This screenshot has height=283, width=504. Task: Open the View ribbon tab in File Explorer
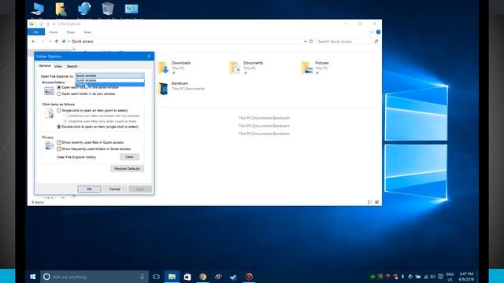tap(87, 32)
